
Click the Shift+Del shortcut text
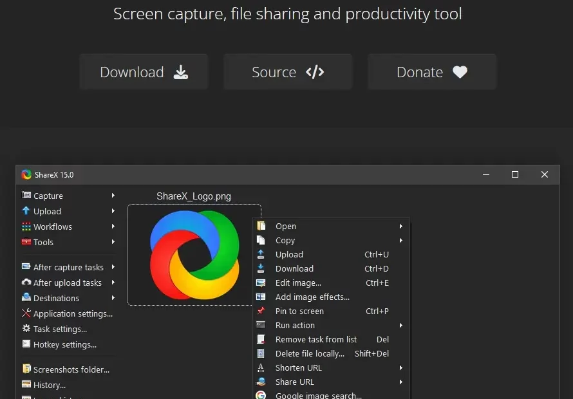click(371, 354)
